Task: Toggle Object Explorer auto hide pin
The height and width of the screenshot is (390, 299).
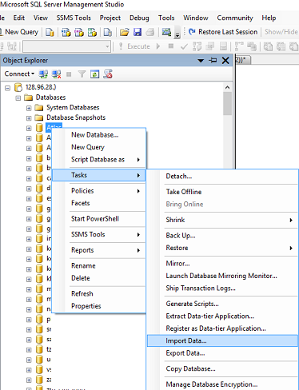Action: pyautogui.click(x=213, y=61)
